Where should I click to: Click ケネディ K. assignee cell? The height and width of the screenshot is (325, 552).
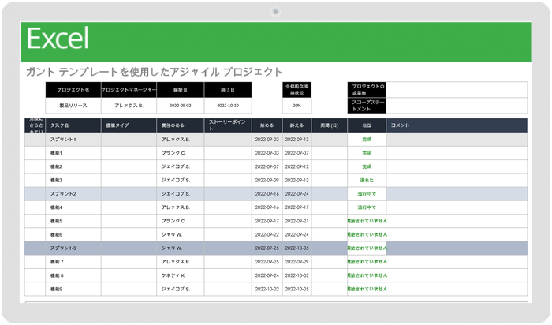click(x=181, y=275)
